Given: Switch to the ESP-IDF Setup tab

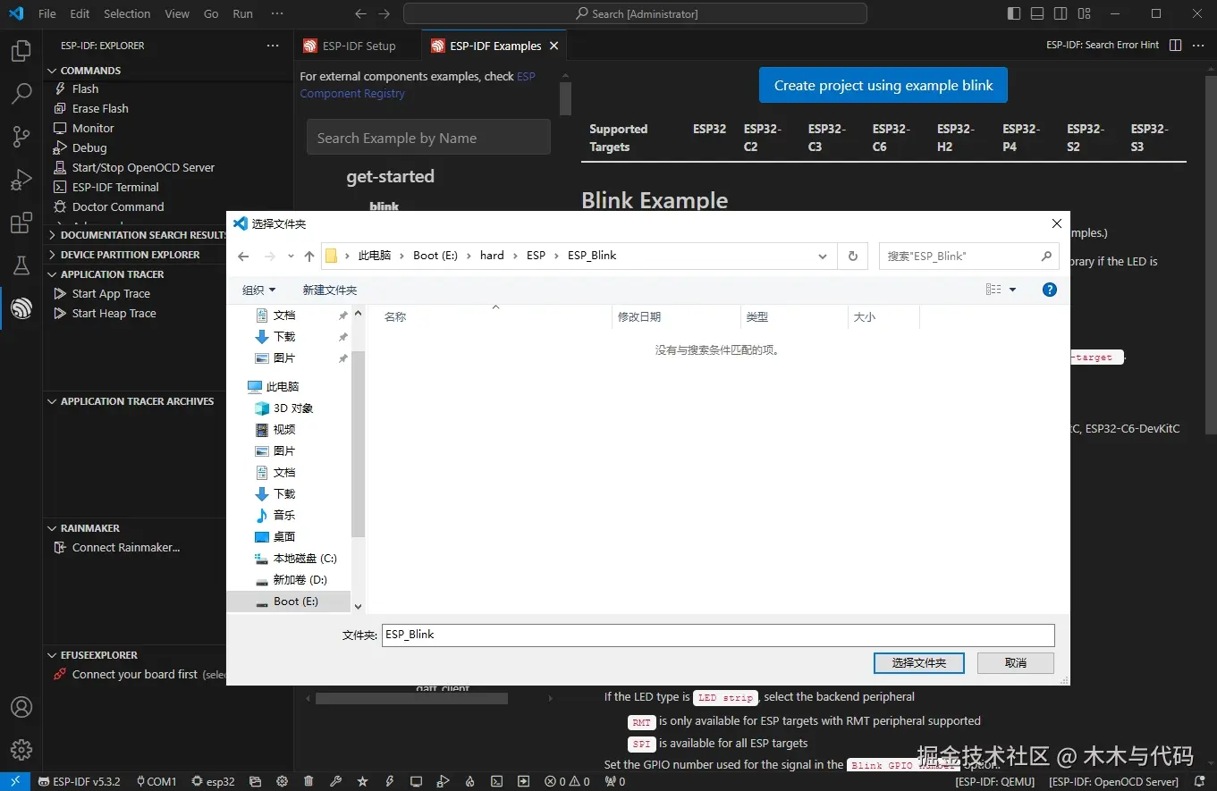Looking at the screenshot, I should [359, 46].
